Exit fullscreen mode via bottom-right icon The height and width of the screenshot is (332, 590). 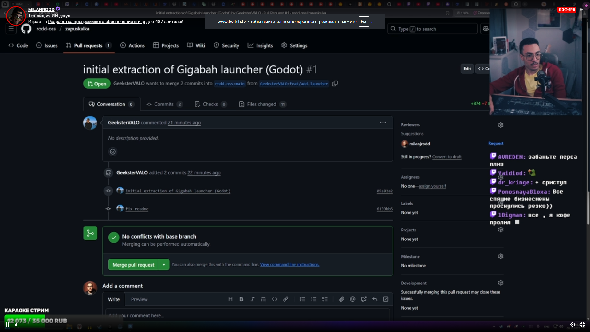(582, 325)
